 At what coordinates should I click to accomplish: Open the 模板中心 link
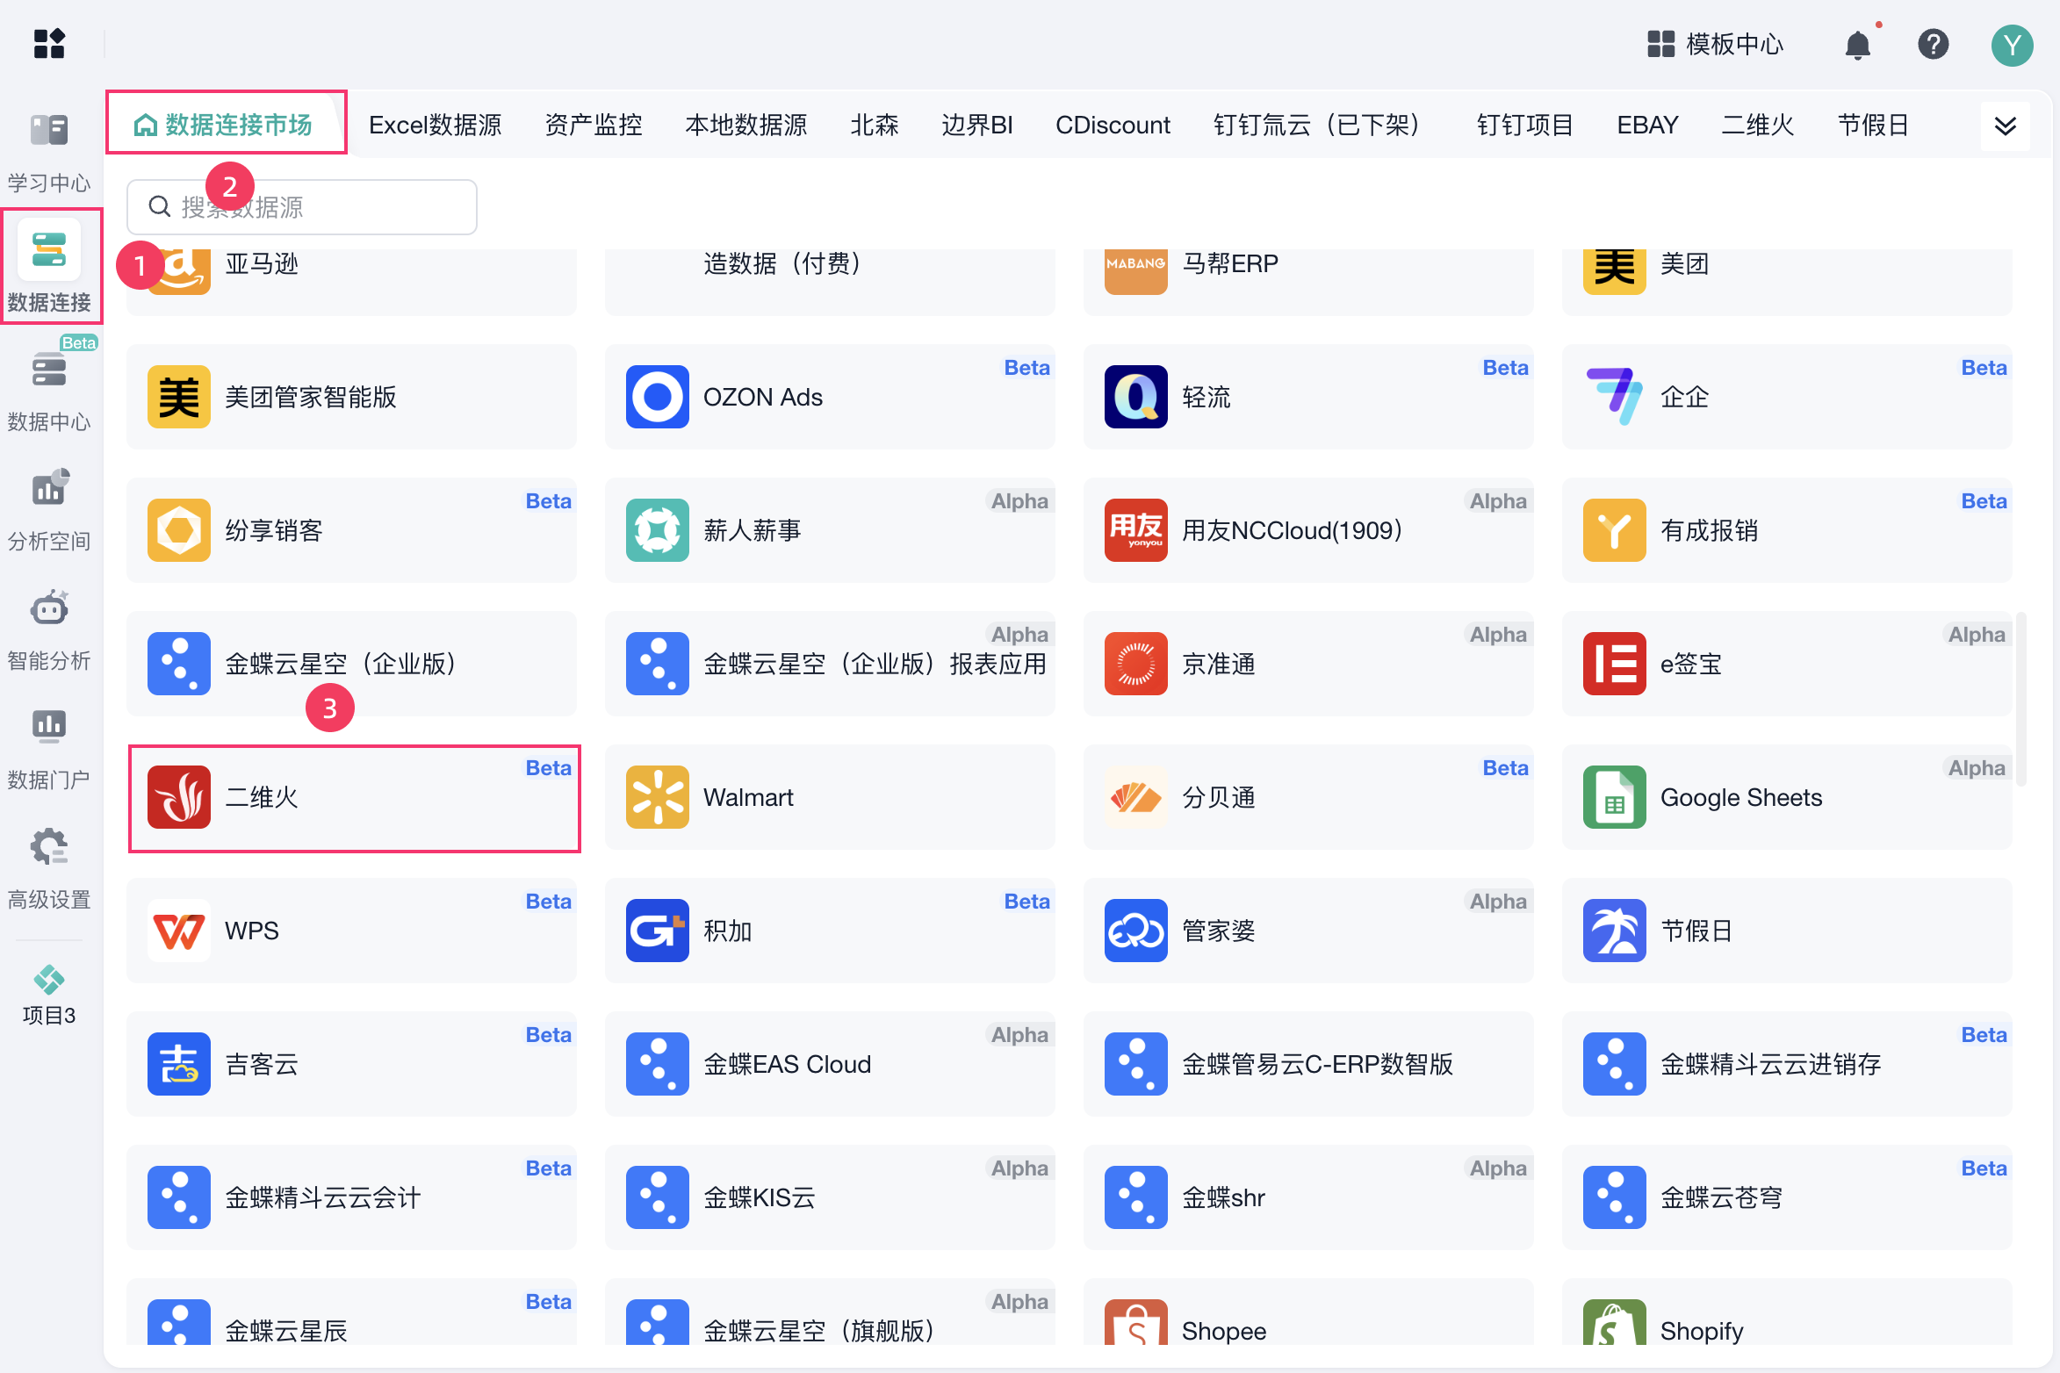pos(1716,44)
